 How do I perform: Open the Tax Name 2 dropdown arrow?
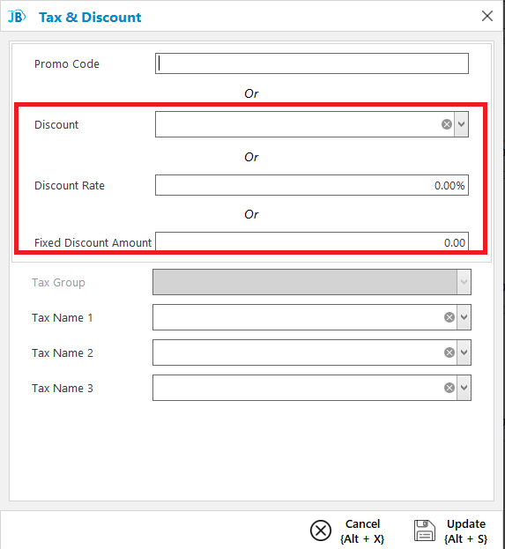464,352
